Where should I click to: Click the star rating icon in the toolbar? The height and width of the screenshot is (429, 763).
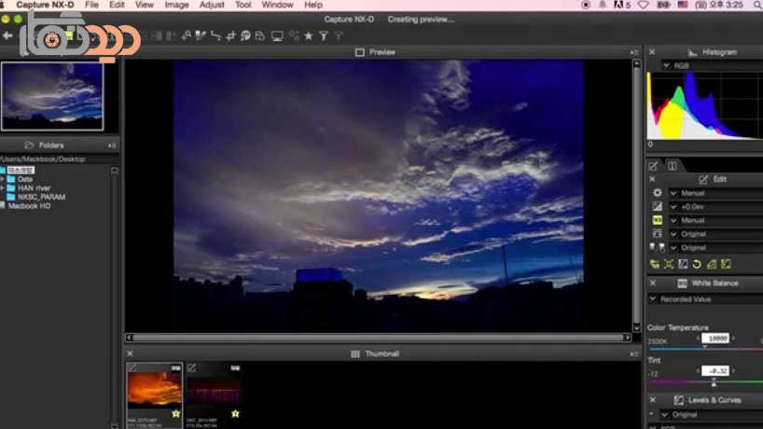tap(309, 36)
